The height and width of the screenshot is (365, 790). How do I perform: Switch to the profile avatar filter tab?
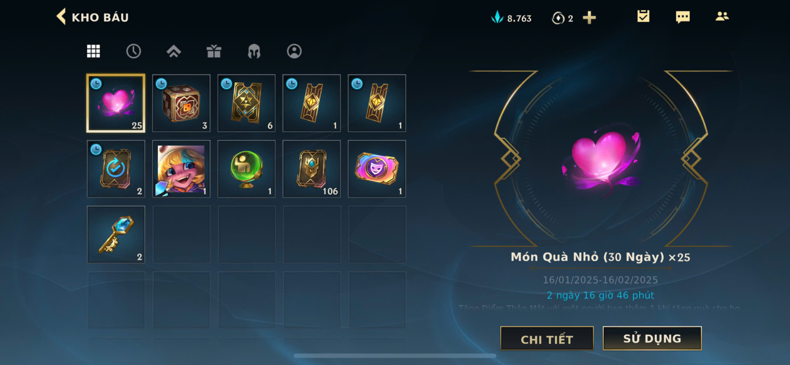coord(294,51)
